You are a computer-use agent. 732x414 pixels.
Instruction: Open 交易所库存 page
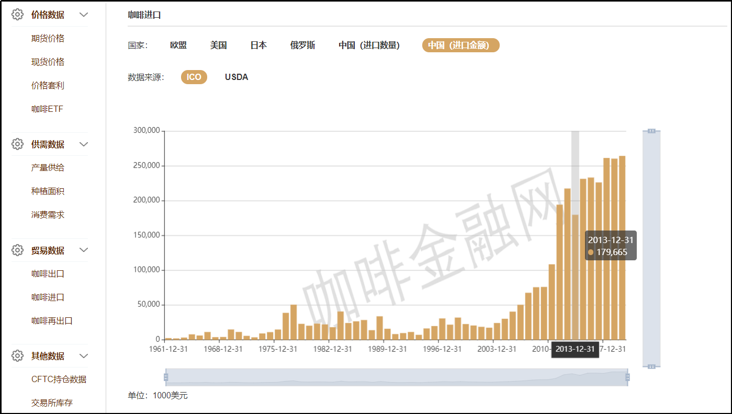(x=52, y=402)
